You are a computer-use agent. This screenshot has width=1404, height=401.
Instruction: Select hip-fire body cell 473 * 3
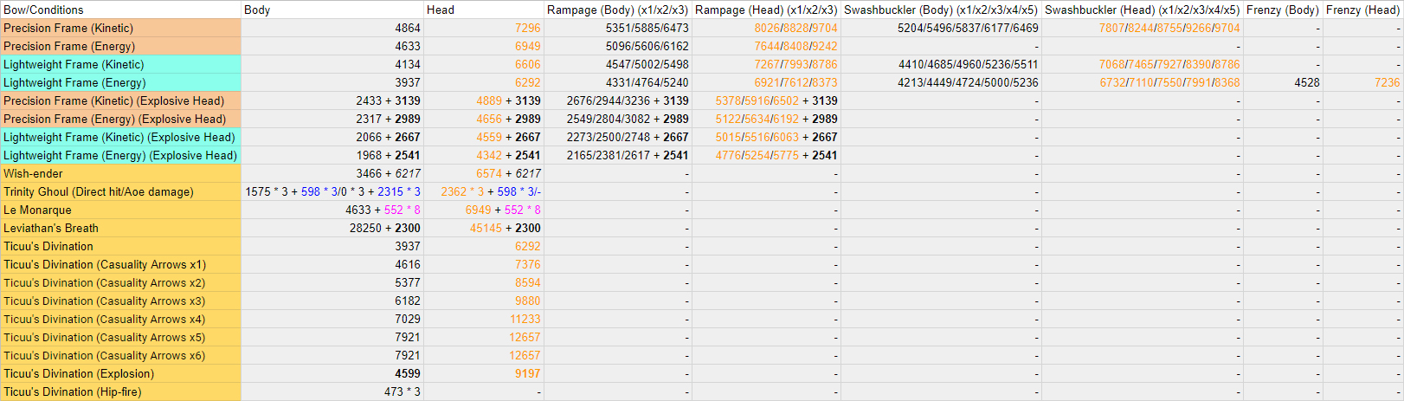tap(332, 391)
